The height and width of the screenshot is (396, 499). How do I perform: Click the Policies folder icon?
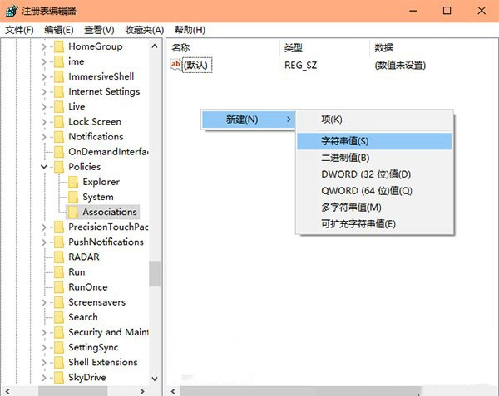click(59, 167)
